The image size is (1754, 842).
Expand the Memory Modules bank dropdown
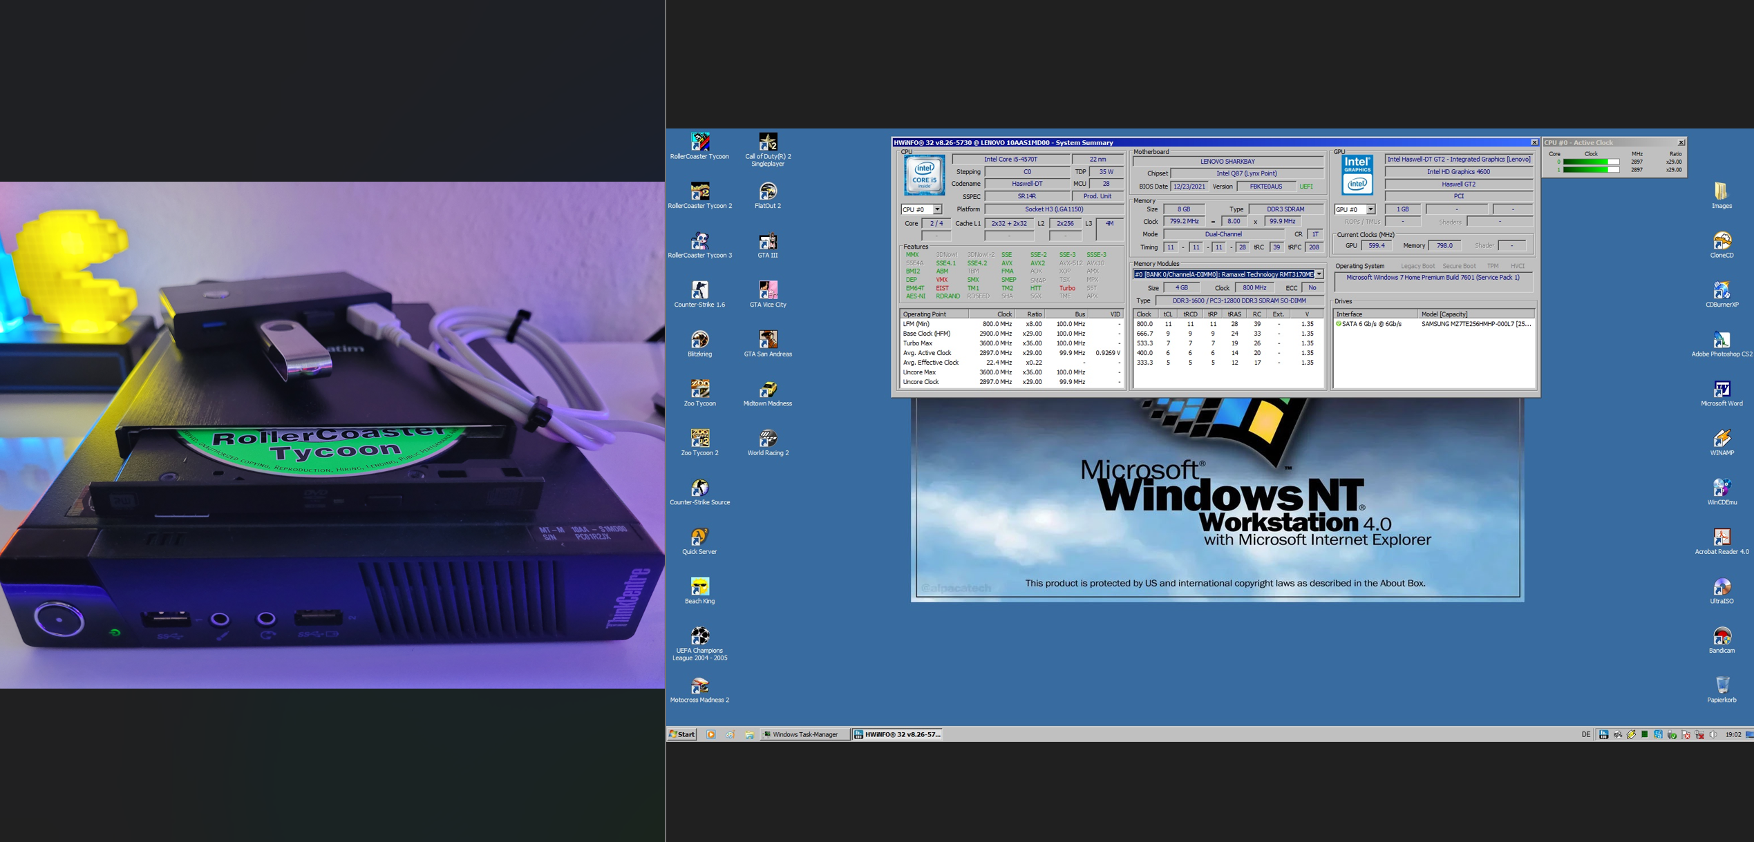tap(1319, 274)
